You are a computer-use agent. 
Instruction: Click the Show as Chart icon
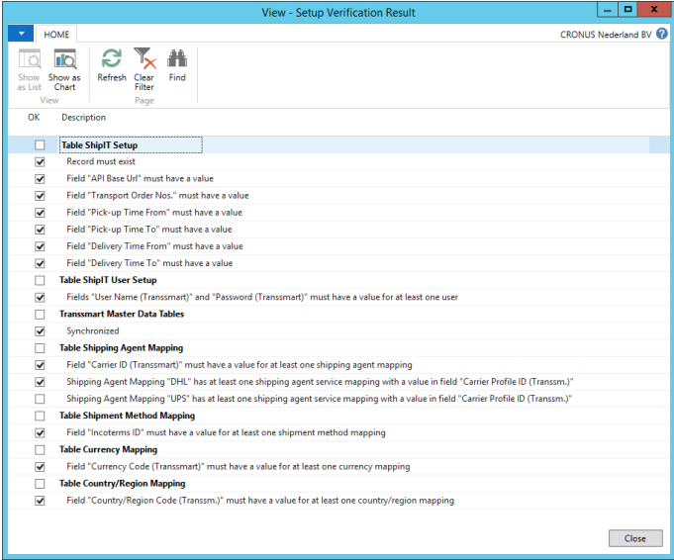[64, 68]
